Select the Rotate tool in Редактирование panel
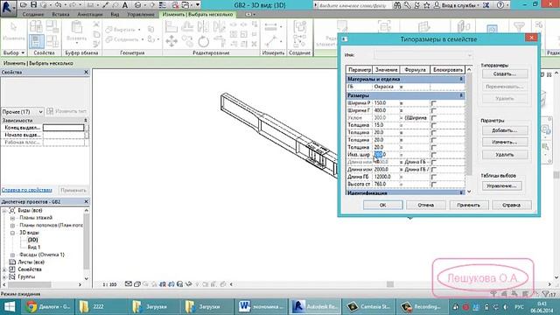Viewport: 560px width, 315px height. (204, 41)
